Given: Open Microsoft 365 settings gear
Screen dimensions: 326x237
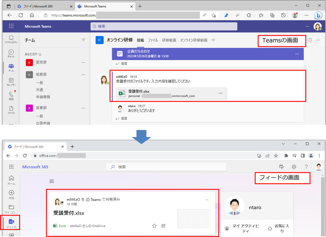Looking at the screenshot, I should (294, 166).
